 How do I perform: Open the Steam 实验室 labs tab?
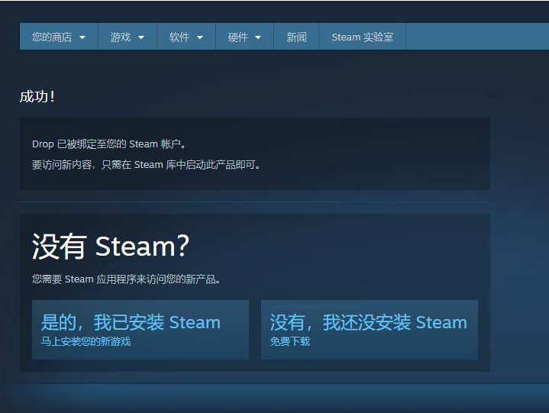[363, 37]
